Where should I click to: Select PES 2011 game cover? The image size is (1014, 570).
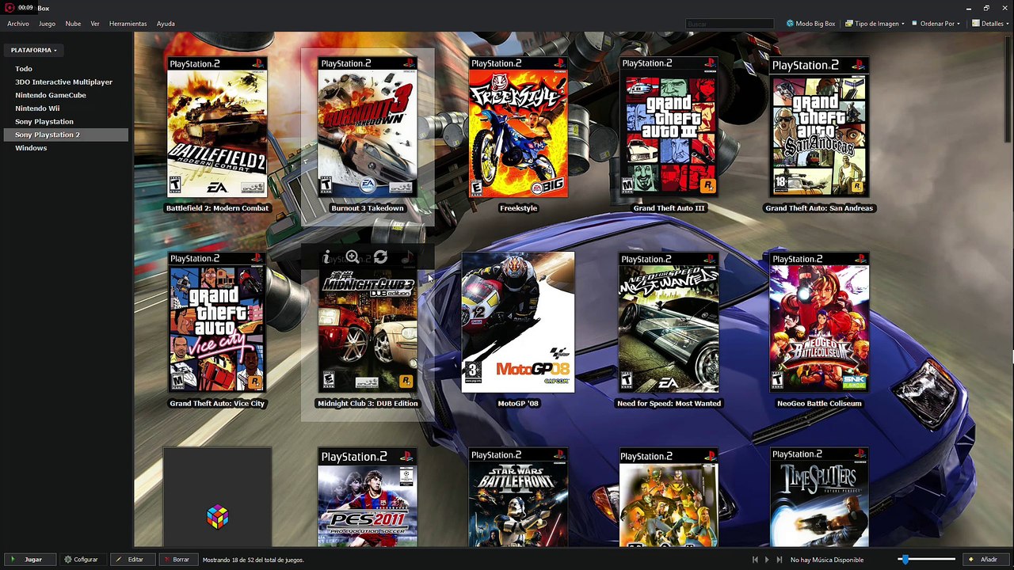pos(368,498)
